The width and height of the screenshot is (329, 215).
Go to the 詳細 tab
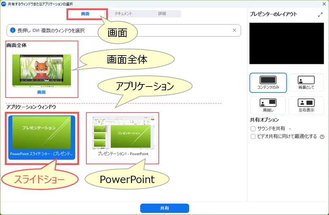pos(162,14)
